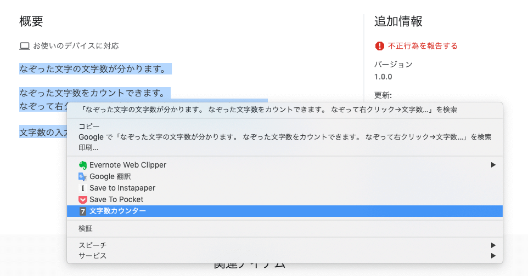Choose Save to Instapaper
528x276 pixels.
[284, 188]
